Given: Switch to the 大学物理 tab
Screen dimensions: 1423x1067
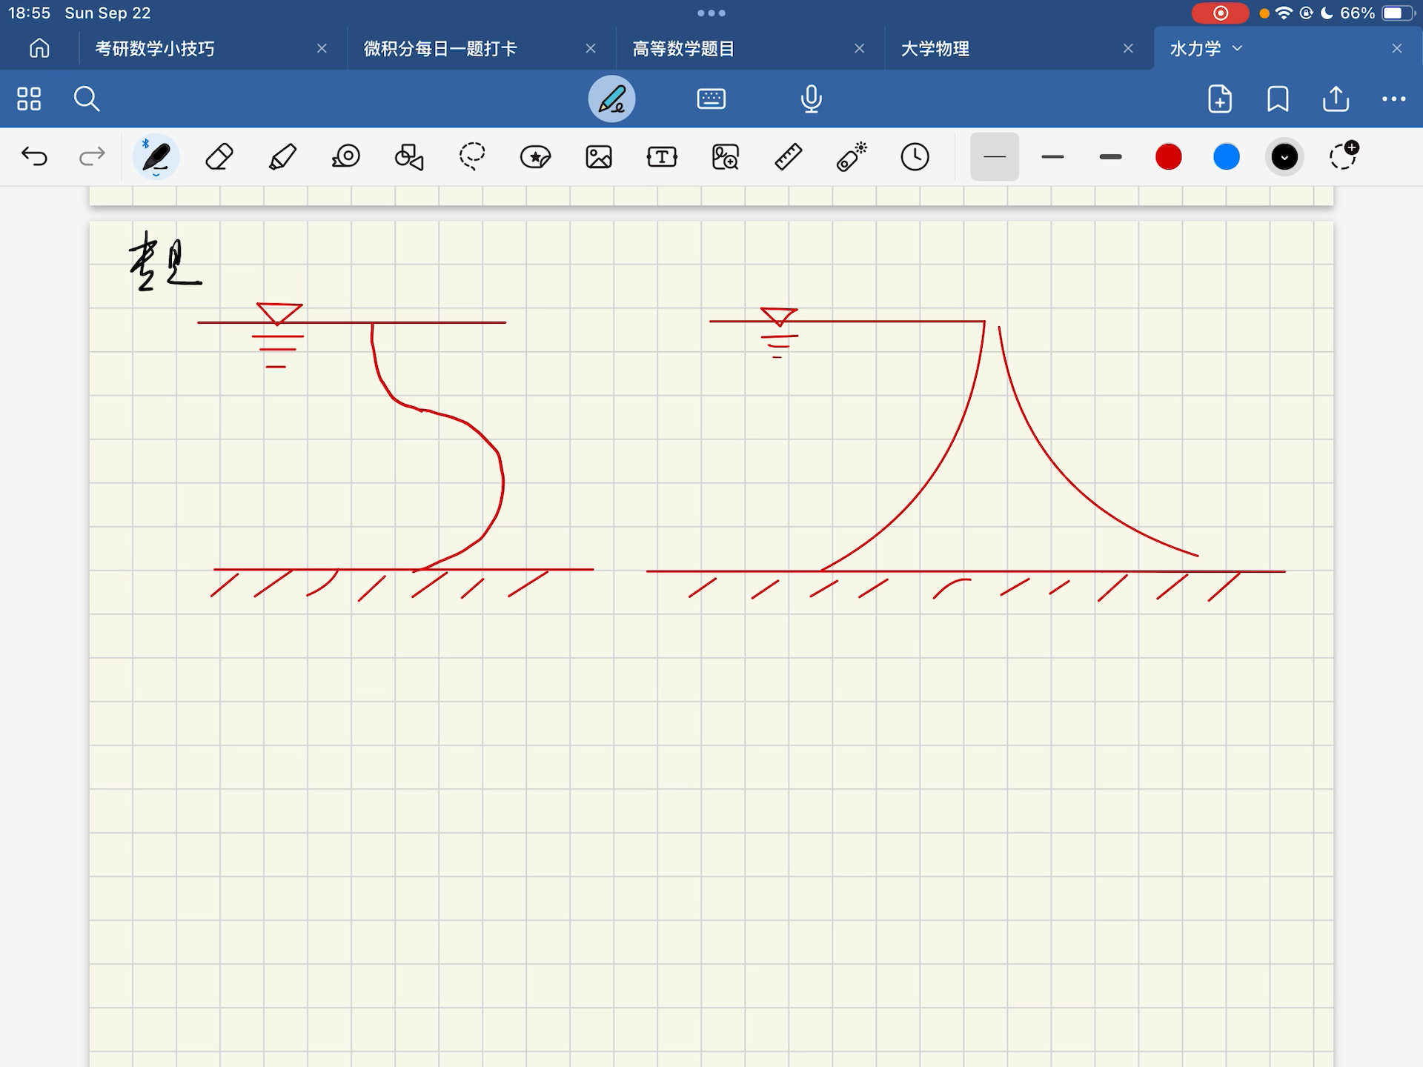Looking at the screenshot, I should (935, 49).
